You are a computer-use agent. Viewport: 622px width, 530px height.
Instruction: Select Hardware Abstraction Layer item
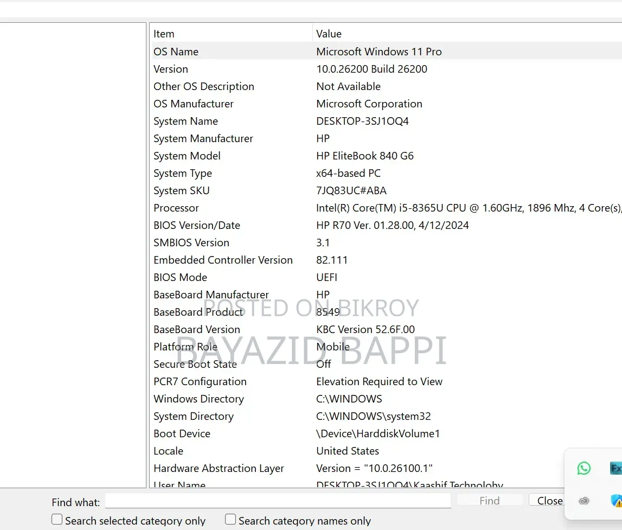219,469
